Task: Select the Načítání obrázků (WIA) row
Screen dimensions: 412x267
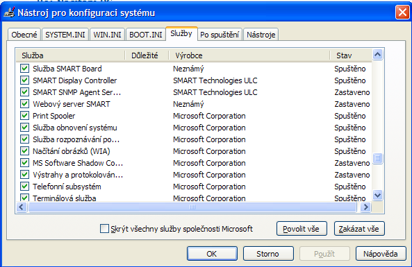Action: coord(194,151)
